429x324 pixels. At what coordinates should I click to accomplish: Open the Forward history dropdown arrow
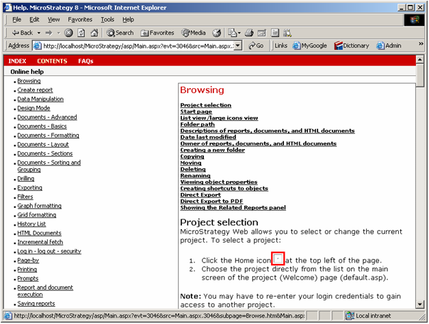pos(58,33)
